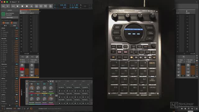
Task: Click the overdub icon right of automation write
Action: tap(36, 6)
